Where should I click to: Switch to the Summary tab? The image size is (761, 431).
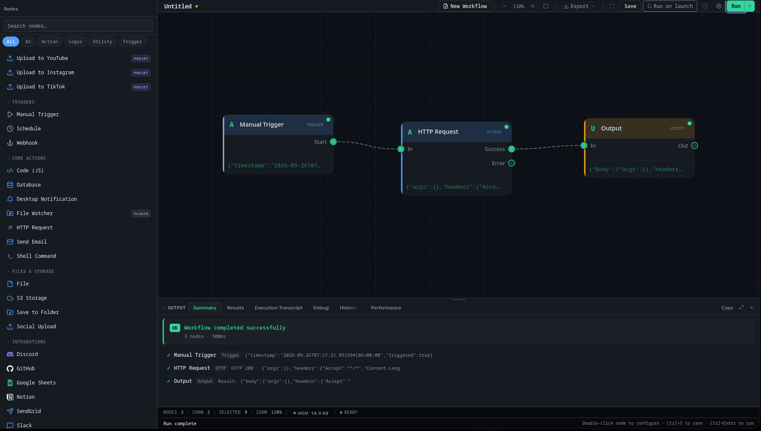coord(205,308)
